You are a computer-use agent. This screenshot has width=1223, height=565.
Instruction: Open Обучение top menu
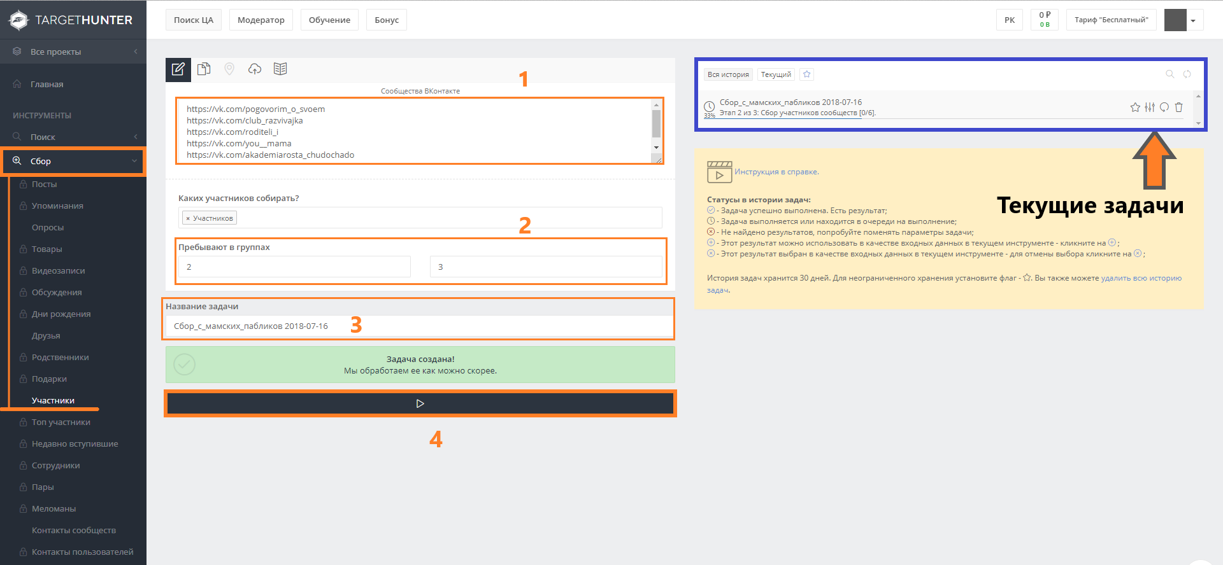coord(329,20)
